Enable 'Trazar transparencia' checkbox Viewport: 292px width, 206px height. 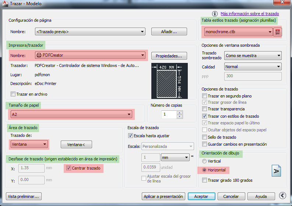click(x=204, y=109)
